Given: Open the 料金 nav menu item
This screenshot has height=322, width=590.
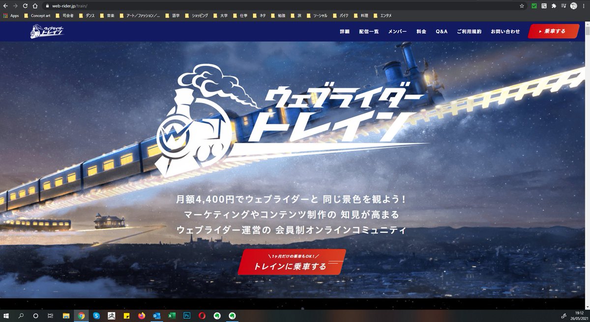Looking at the screenshot, I should click(421, 31).
